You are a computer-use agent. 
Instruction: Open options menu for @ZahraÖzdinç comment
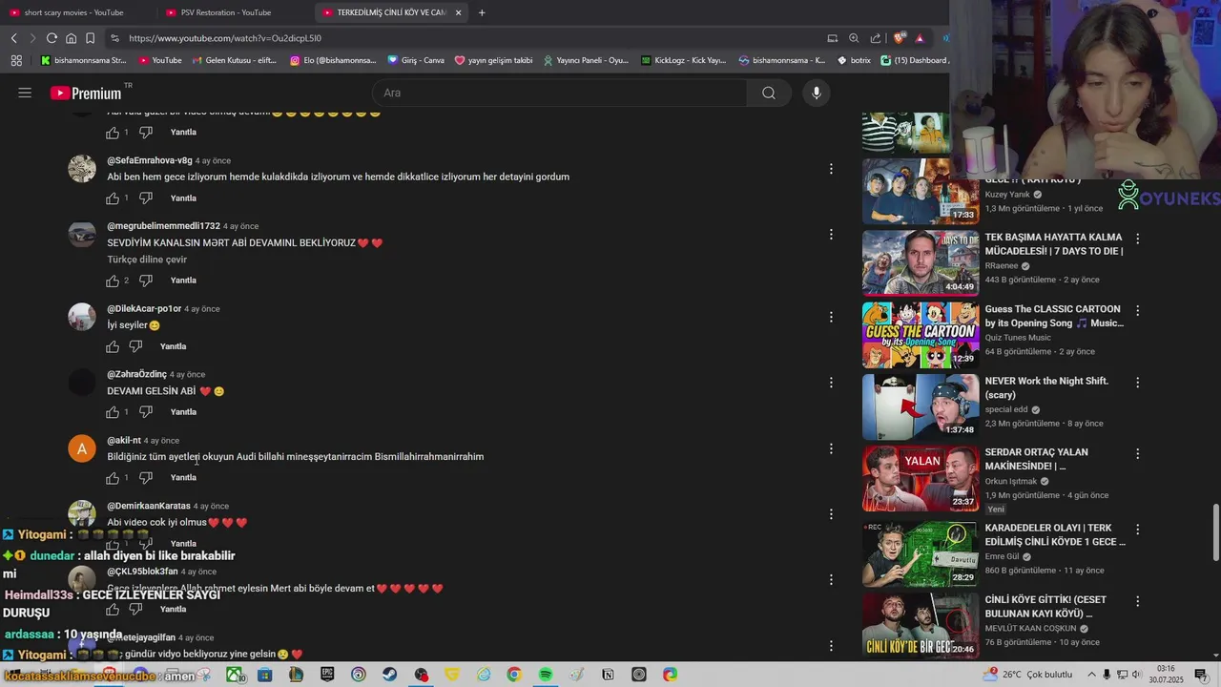point(831,383)
